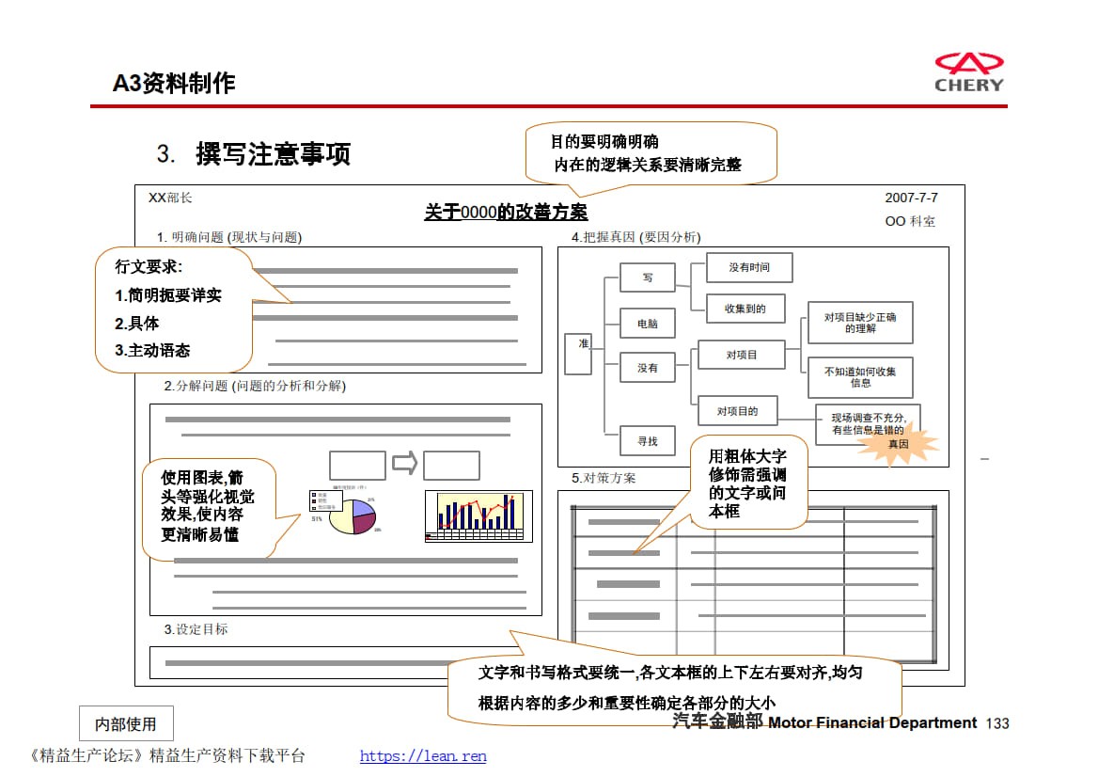Click the 行文要求 callout
The width and height of the screenshot is (1098, 777).
click(174, 309)
